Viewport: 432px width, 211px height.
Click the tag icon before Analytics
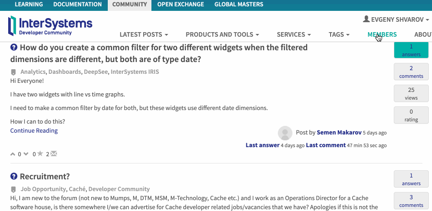pyautogui.click(x=13, y=72)
